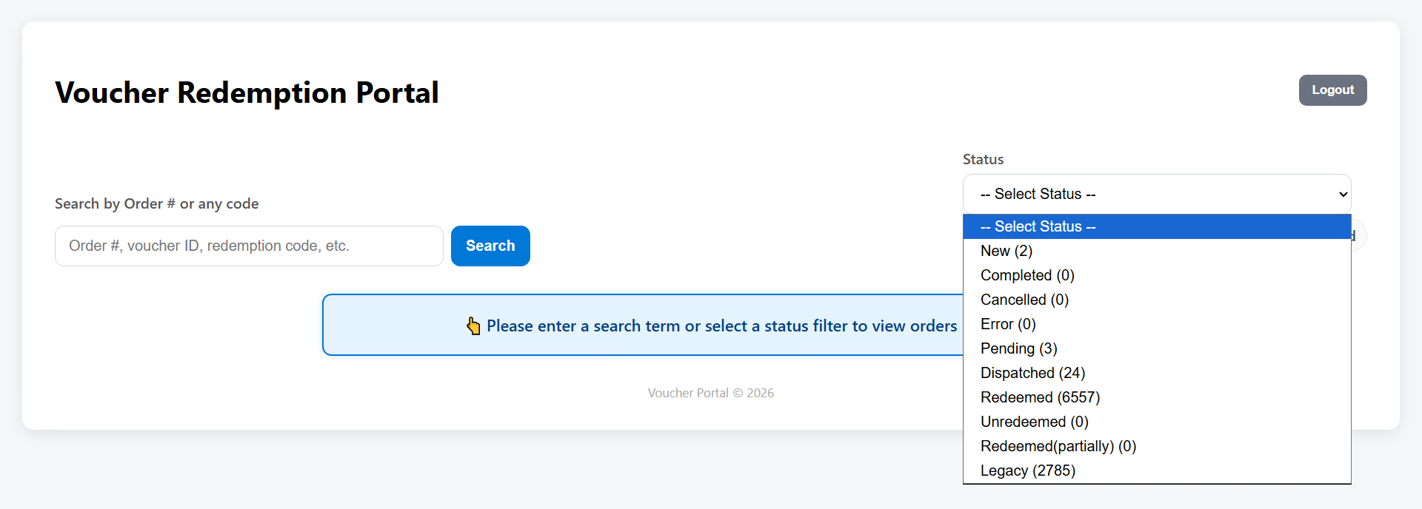Select the "Legacy (2785)" status option
This screenshot has width=1422, height=509.
(1028, 471)
